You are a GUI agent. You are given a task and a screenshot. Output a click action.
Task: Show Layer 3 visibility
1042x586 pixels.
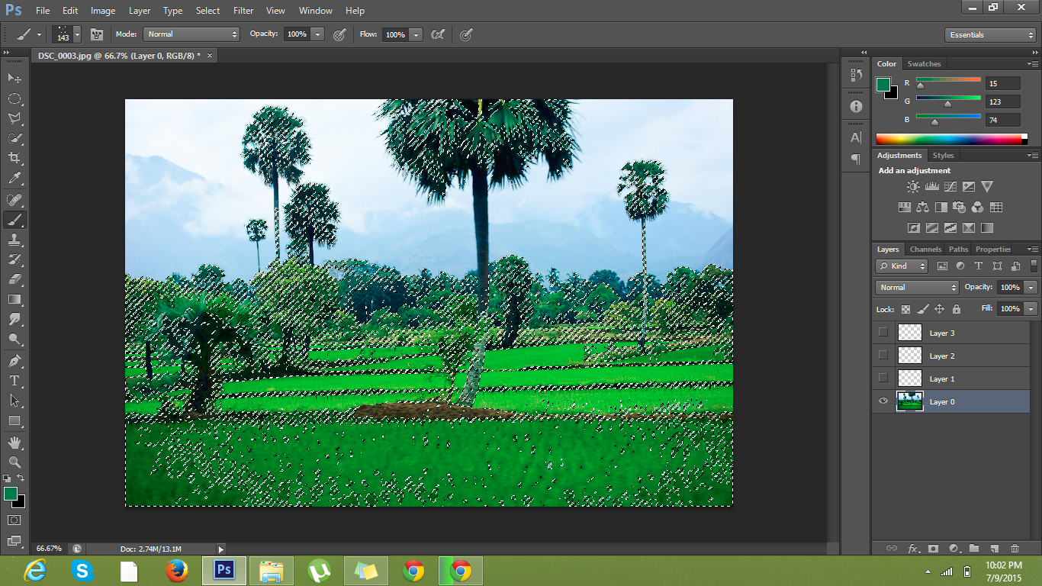click(883, 332)
